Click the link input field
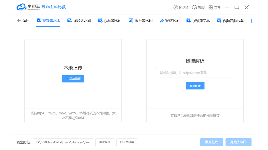This screenshot has width=268, height=150. tap(195, 73)
